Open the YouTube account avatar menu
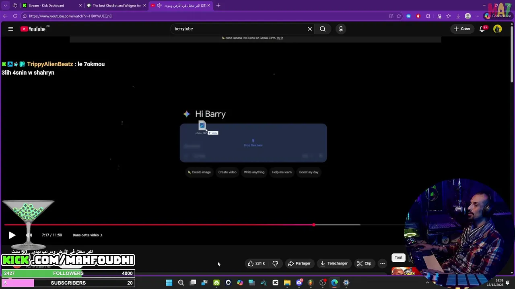 pos(498,29)
